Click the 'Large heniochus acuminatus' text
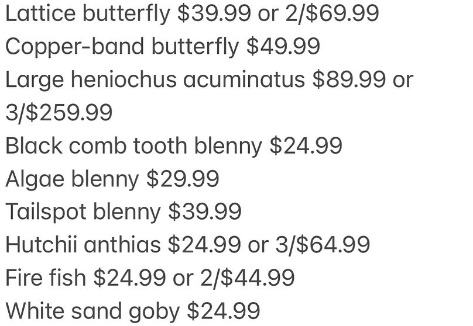 (x=155, y=79)
